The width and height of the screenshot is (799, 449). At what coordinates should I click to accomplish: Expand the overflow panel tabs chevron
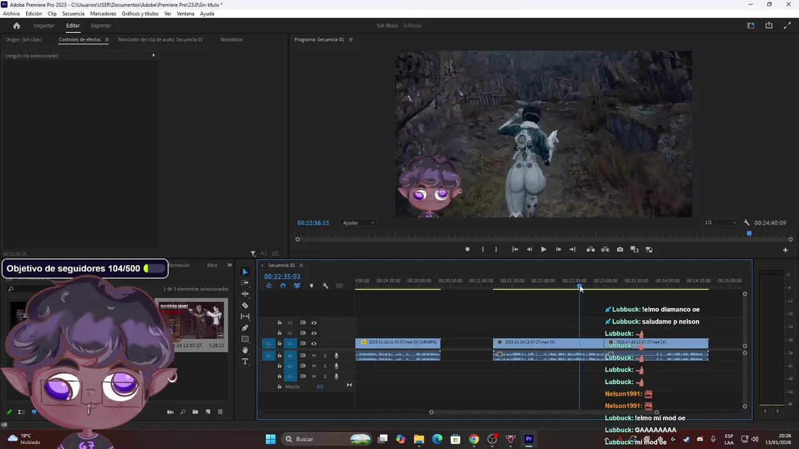point(229,265)
